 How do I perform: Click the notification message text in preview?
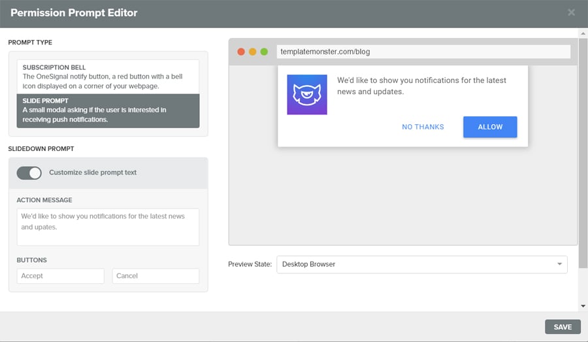tap(421, 86)
